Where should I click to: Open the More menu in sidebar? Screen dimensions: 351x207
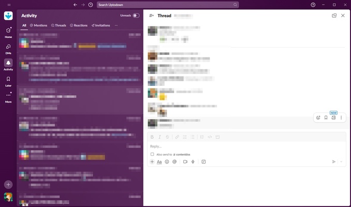point(8,98)
